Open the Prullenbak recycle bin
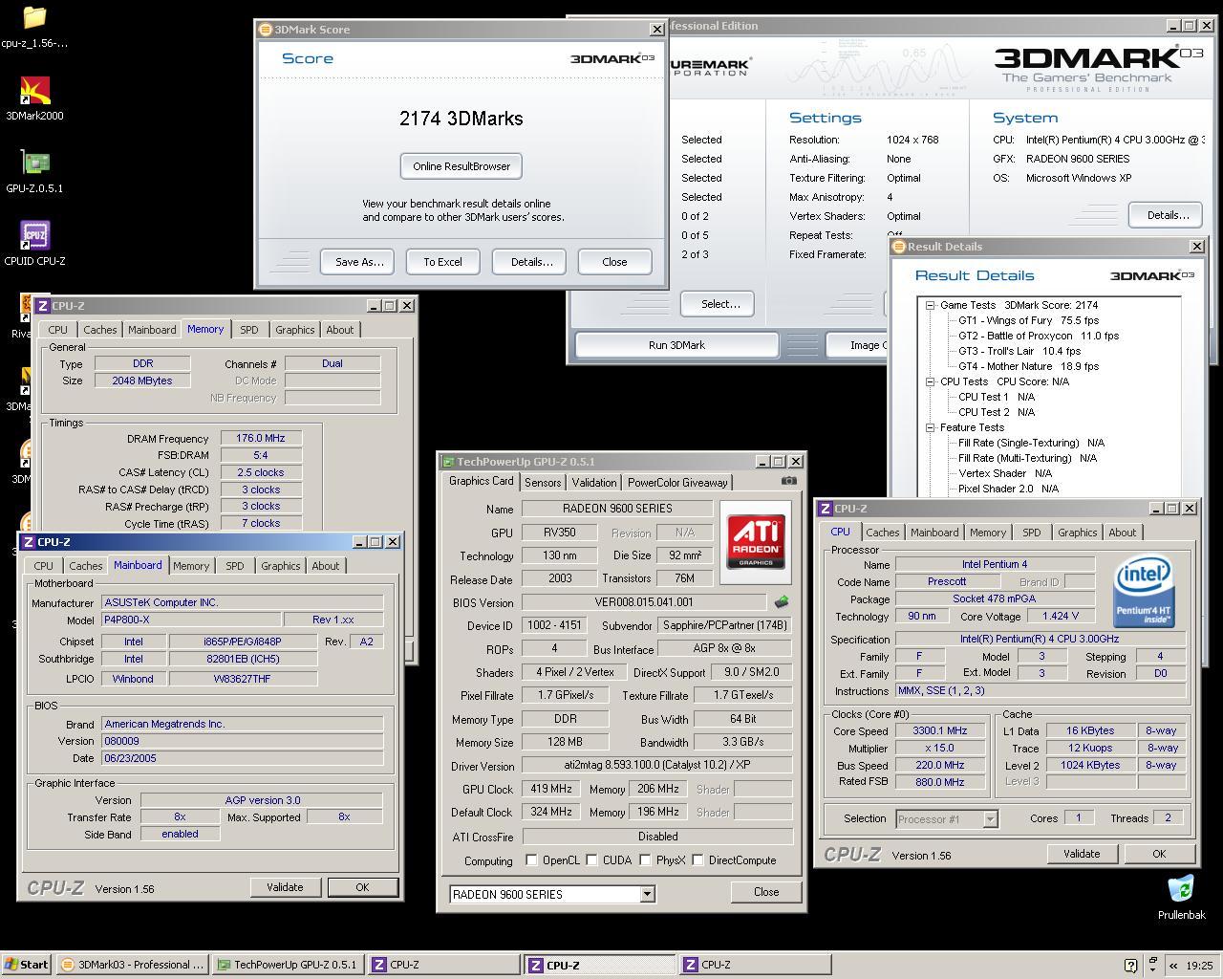Image resolution: width=1223 pixels, height=979 pixels. pyautogui.click(x=1181, y=898)
